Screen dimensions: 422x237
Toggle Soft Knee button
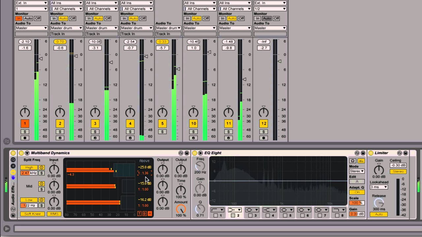tap(33, 214)
